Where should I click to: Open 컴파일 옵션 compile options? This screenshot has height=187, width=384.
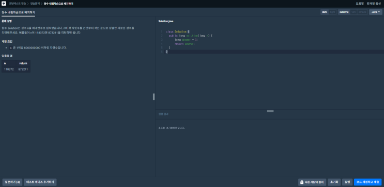[374, 4]
